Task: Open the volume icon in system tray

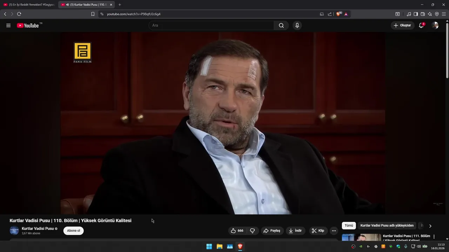Action: click(418, 246)
